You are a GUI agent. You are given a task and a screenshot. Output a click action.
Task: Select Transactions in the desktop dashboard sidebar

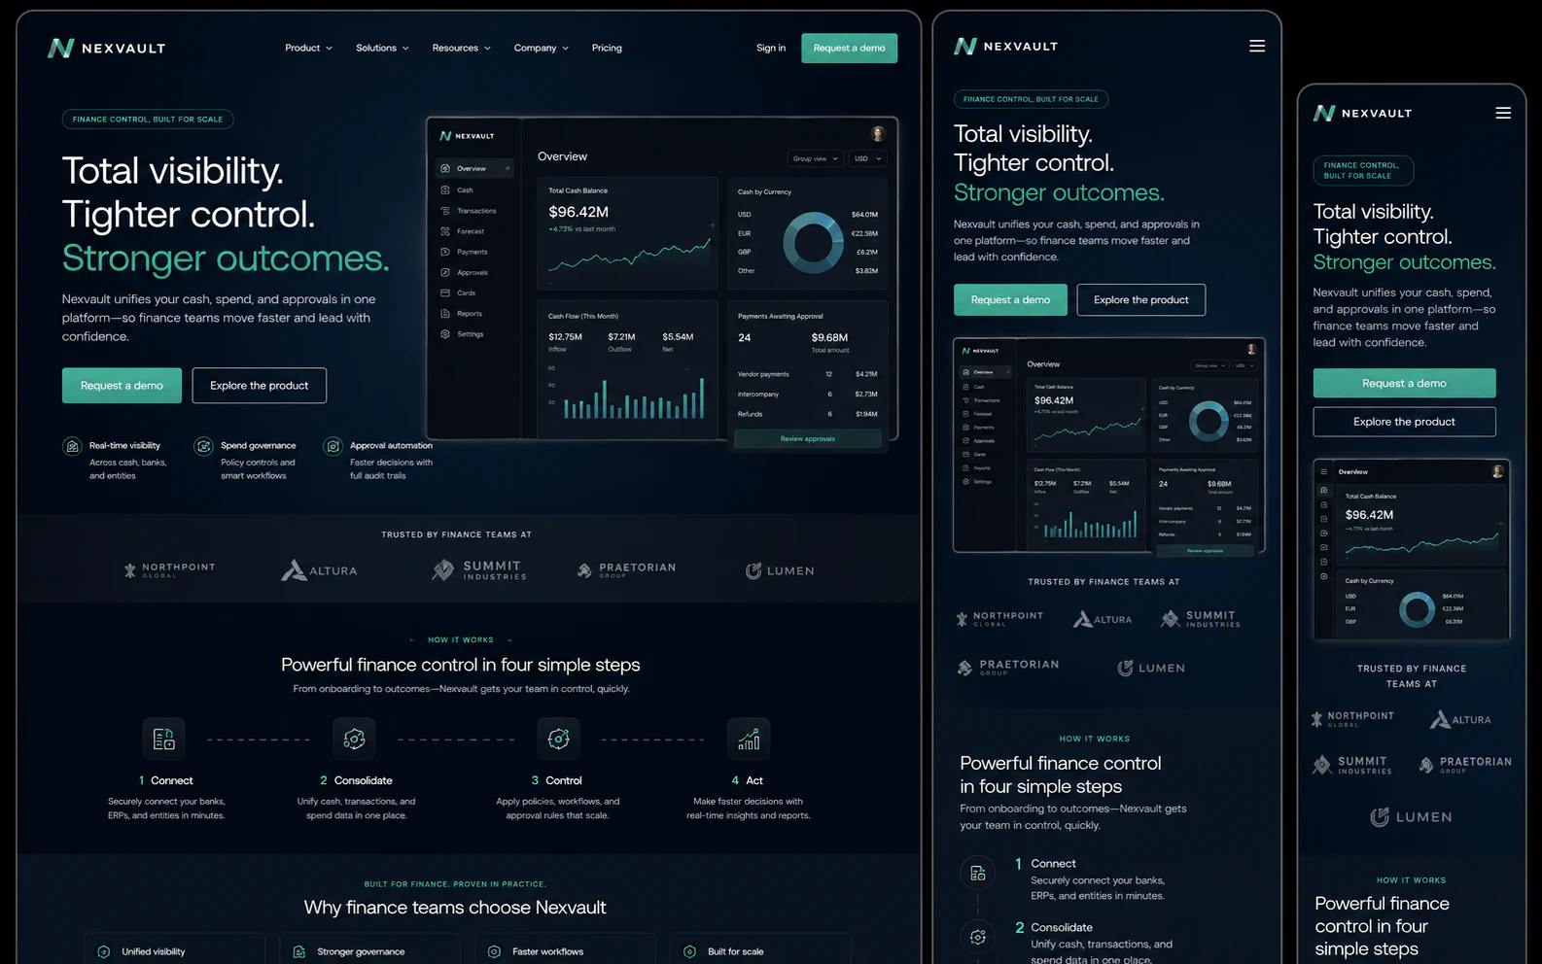coord(473,211)
